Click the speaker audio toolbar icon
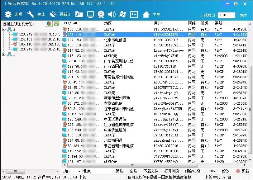 pyautogui.click(x=112, y=14)
